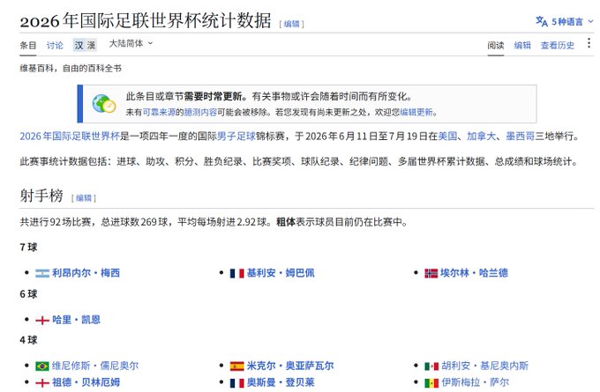The image size is (600, 392).
Task: Click 维基百科，自由的百科全书 tagline
Action: point(71,69)
